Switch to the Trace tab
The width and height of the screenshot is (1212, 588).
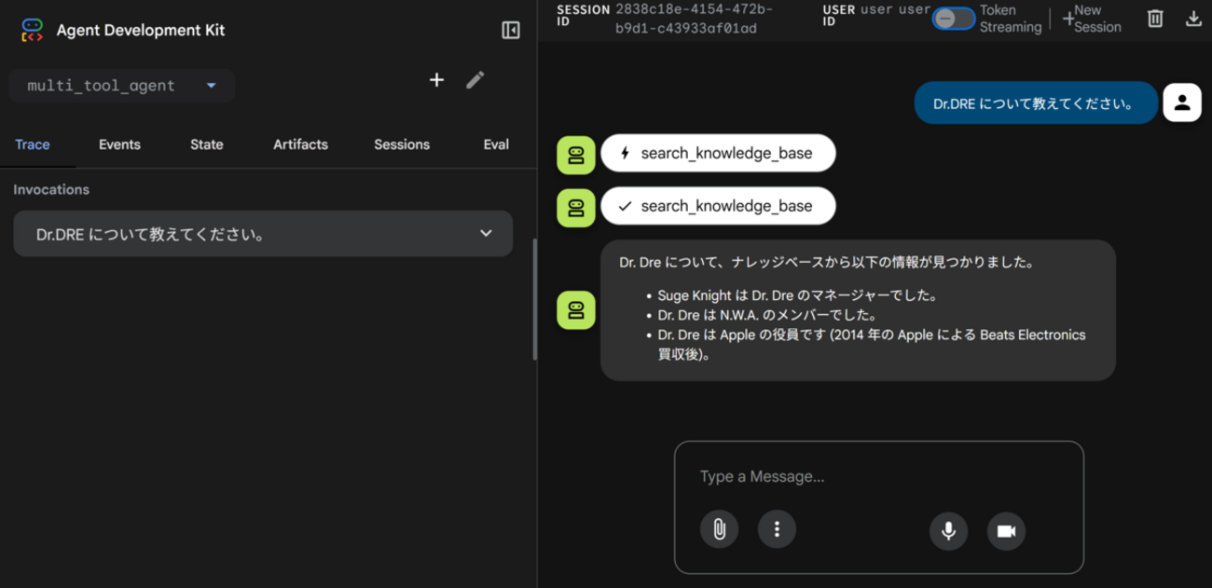click(33, 144)
